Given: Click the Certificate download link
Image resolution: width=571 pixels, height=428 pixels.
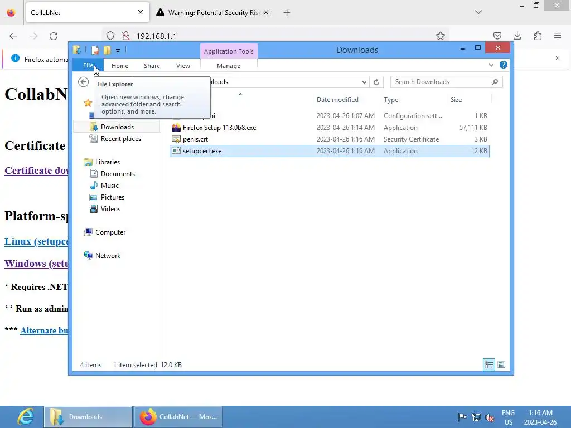Looking at the screenshot, I should coord(36,171).
